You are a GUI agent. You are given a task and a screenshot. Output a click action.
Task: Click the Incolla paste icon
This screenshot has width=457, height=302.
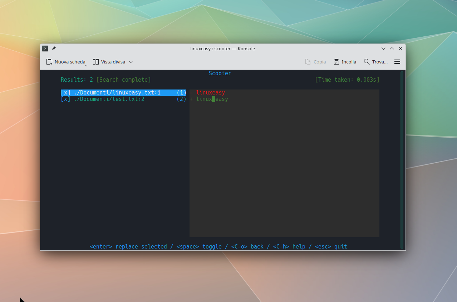click(336, 62)
